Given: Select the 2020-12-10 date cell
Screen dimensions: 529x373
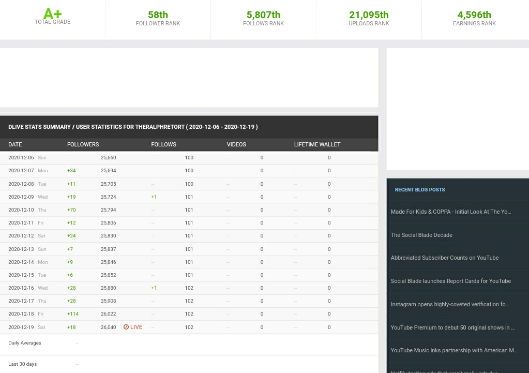Looking at the screenshot, I should coord(21,210).
